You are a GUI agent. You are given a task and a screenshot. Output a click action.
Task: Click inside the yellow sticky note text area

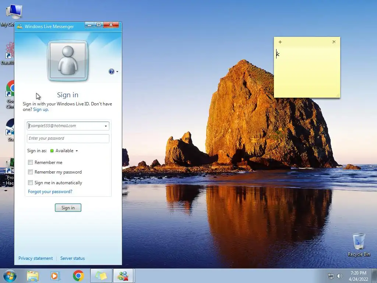[307, 72]
